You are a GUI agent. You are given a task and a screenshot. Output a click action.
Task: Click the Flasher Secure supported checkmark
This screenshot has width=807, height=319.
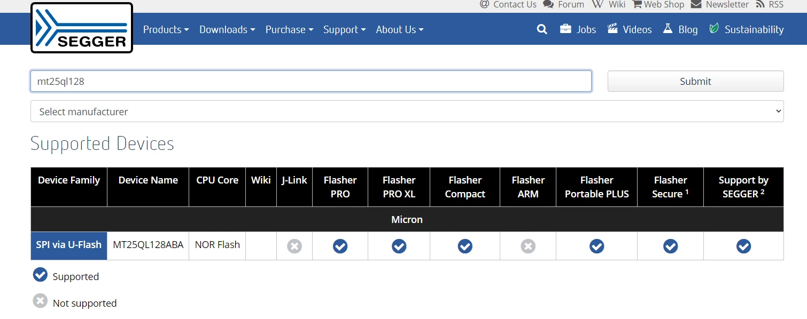pyautogui.click(x=671, y=246)
